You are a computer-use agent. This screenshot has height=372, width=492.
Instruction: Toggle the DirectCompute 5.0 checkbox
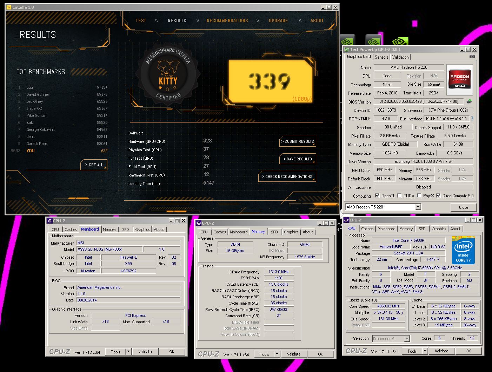tap(438, 196)
